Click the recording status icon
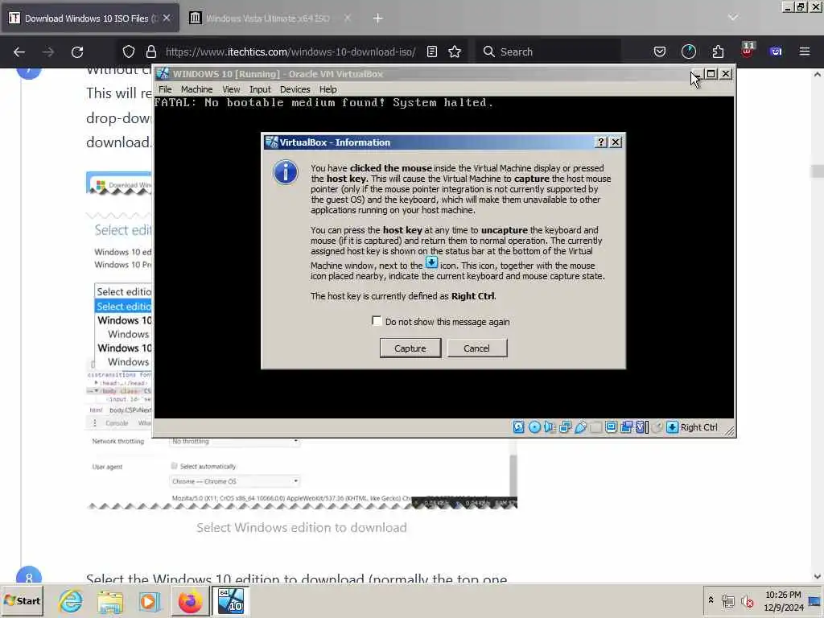This screenshot has width=824, height=618. [x=626, y=427]
